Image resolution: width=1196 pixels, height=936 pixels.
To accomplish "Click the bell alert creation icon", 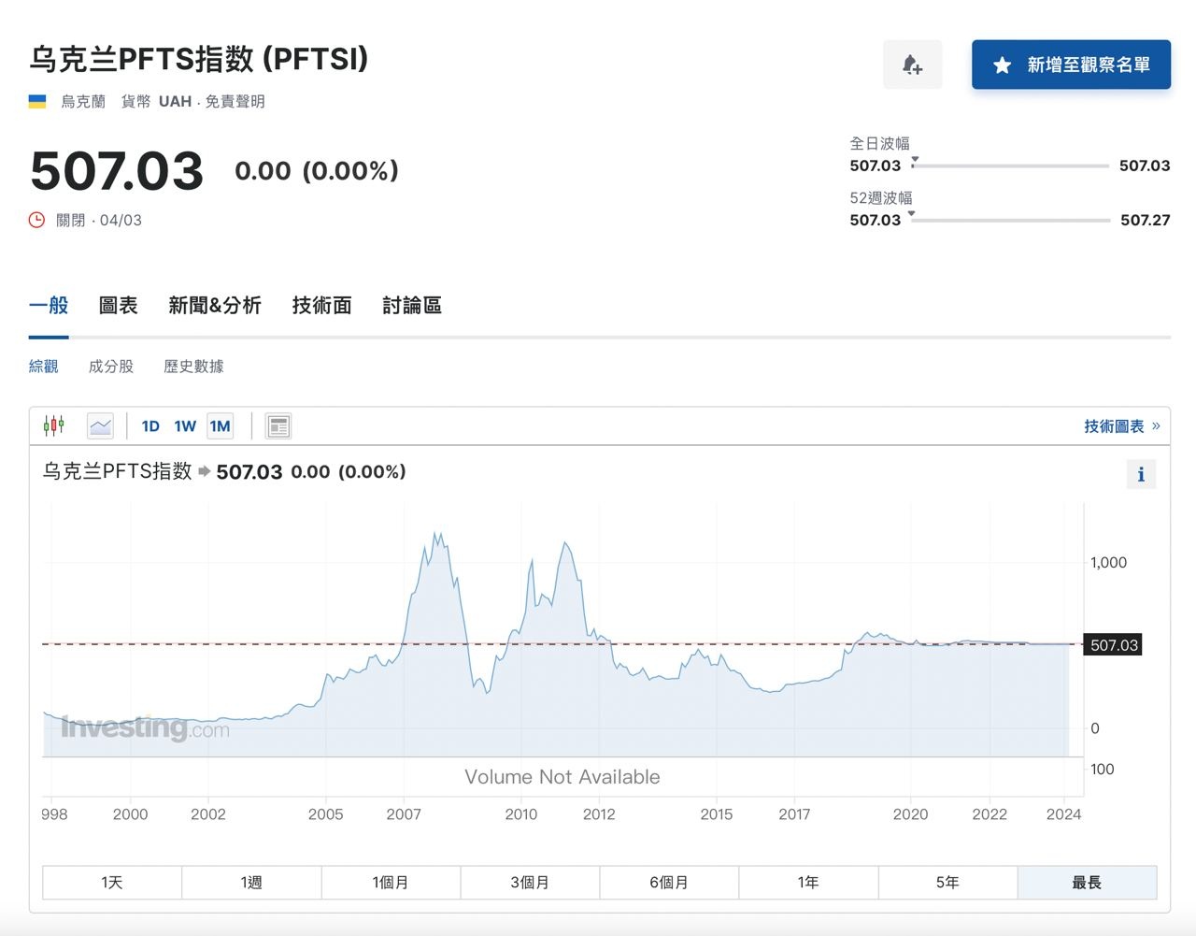I will coord(912,65).
